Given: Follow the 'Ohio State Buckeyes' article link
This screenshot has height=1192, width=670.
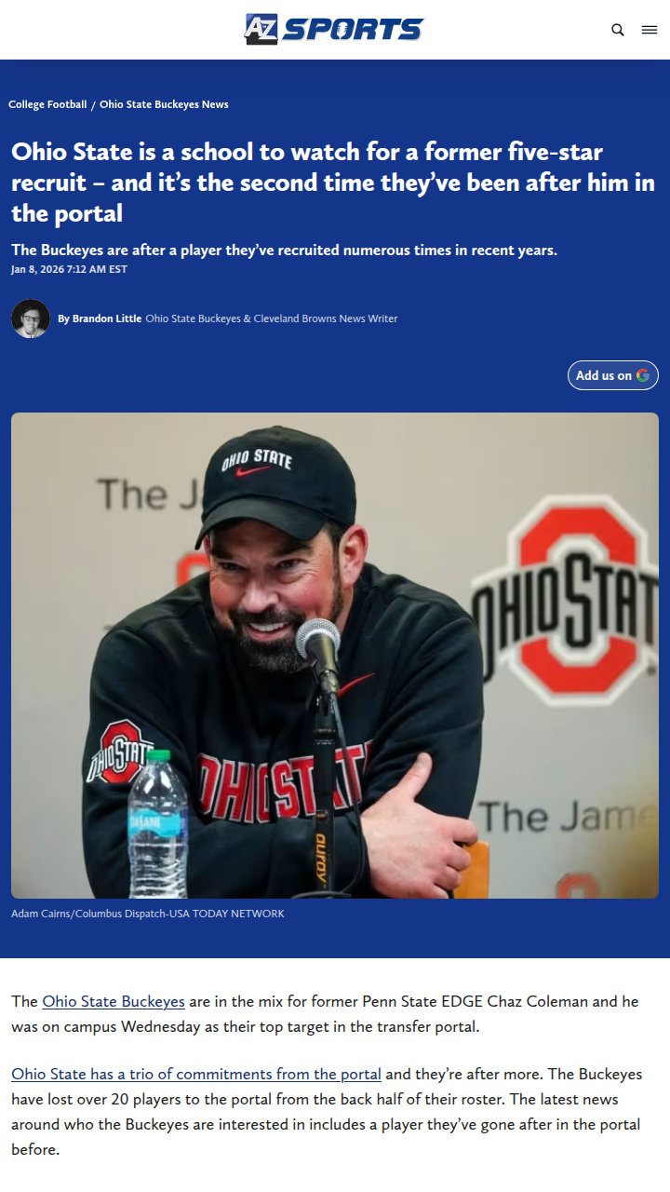Looking at the screenshot, I should 114,1002.
